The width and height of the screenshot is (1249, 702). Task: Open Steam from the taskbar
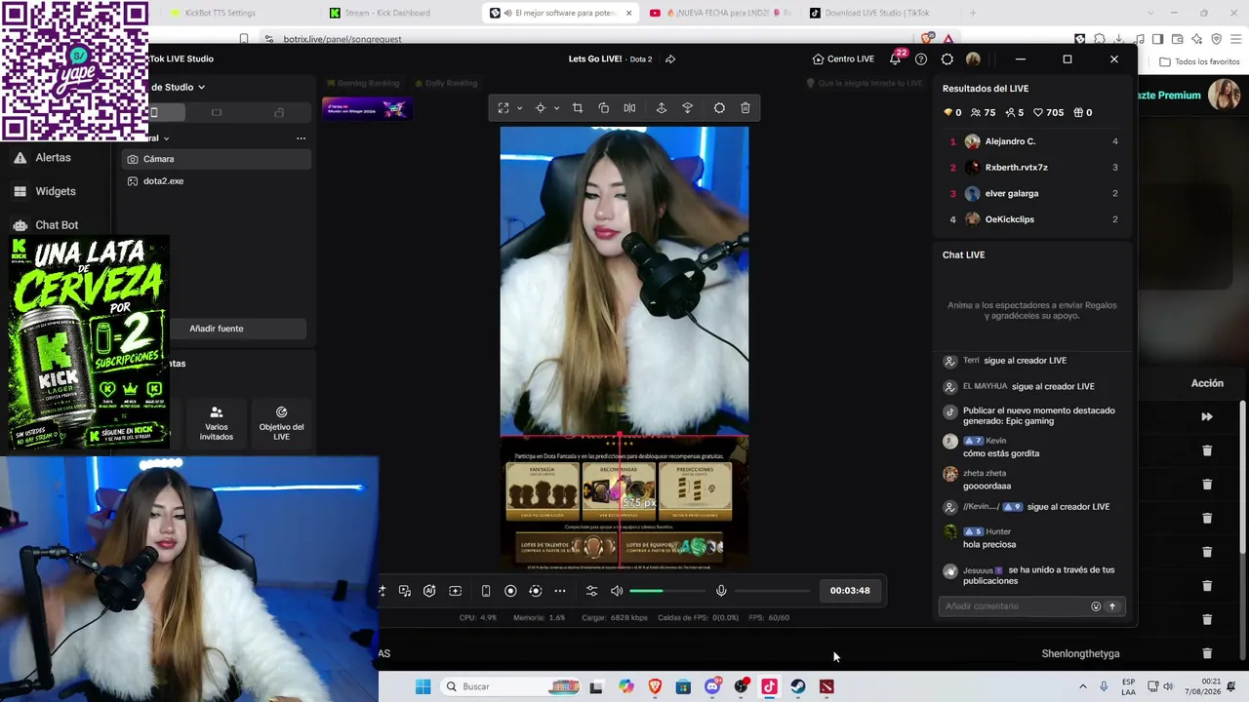(x=797, y=686)
